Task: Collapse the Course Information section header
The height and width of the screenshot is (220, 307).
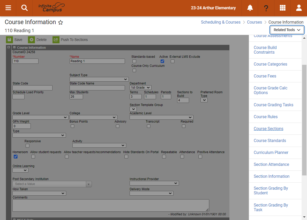Action: coord(14,47)
